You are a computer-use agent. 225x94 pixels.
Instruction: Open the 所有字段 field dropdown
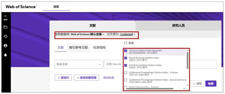click(79, 64)
